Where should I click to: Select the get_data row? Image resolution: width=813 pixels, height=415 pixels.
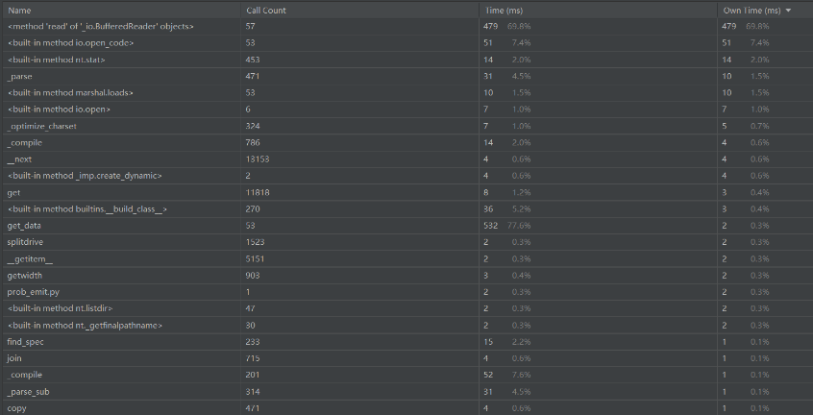click(x=406, y=226)
